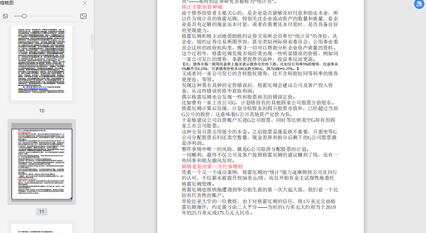Click red heading 统计才能初显神威

click(x=202, y=7)
